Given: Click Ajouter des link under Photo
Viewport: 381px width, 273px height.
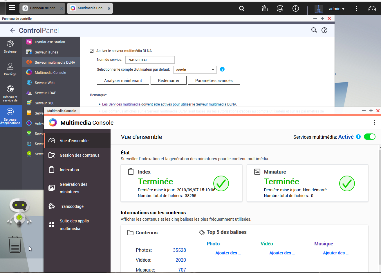Looking at the screenshot, I should point(228,253).
